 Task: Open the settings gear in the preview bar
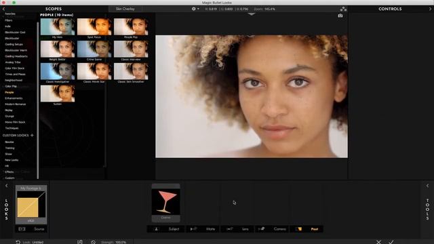point(193,9)
